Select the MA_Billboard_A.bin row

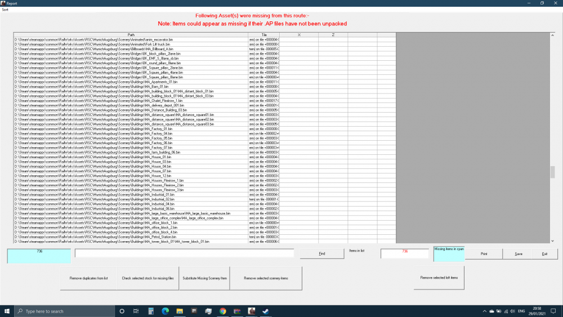205,49
